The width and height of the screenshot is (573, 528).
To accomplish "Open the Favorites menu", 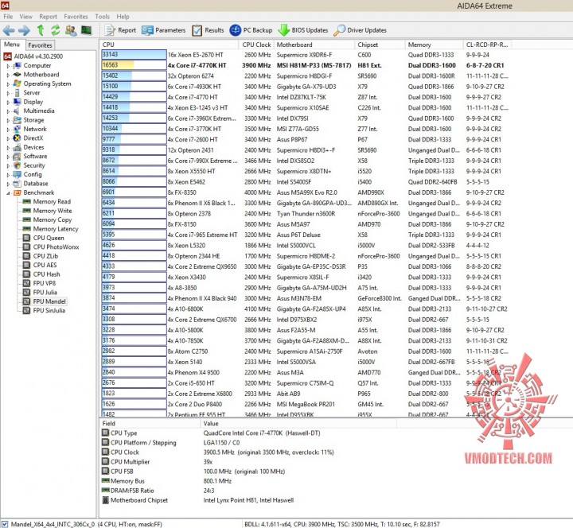I will [76, 17].
